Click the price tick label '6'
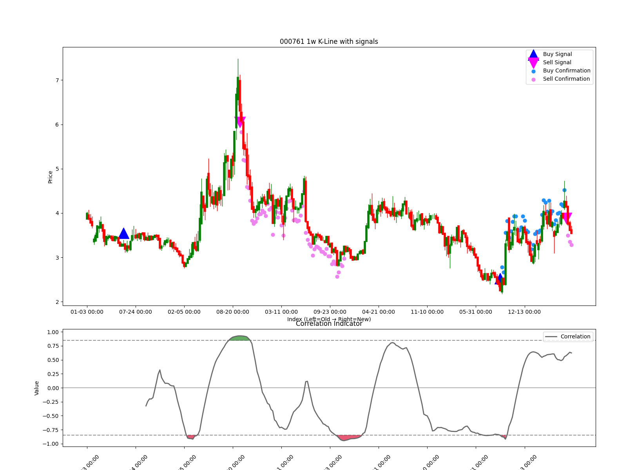Viewport: 627px width, 470px height. click(57, 125)
